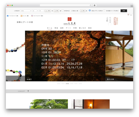This screenshot has height=117, width=139.
Task: Select the active third carousel indicator
Action: point(67,84)
